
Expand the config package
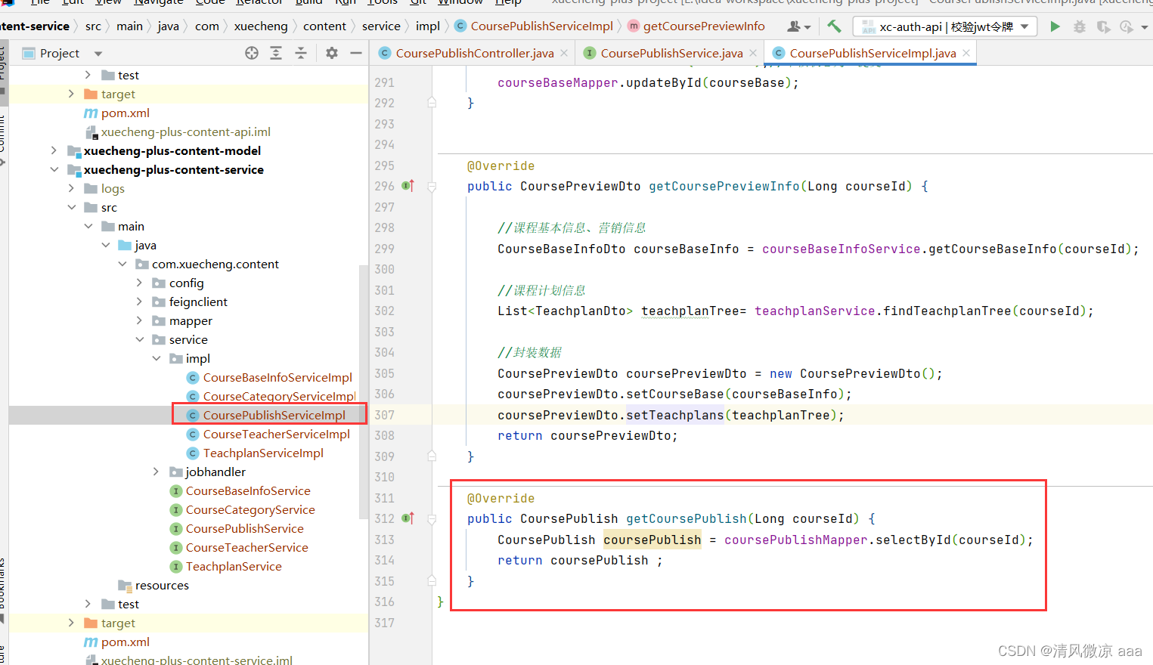[139, 283]
